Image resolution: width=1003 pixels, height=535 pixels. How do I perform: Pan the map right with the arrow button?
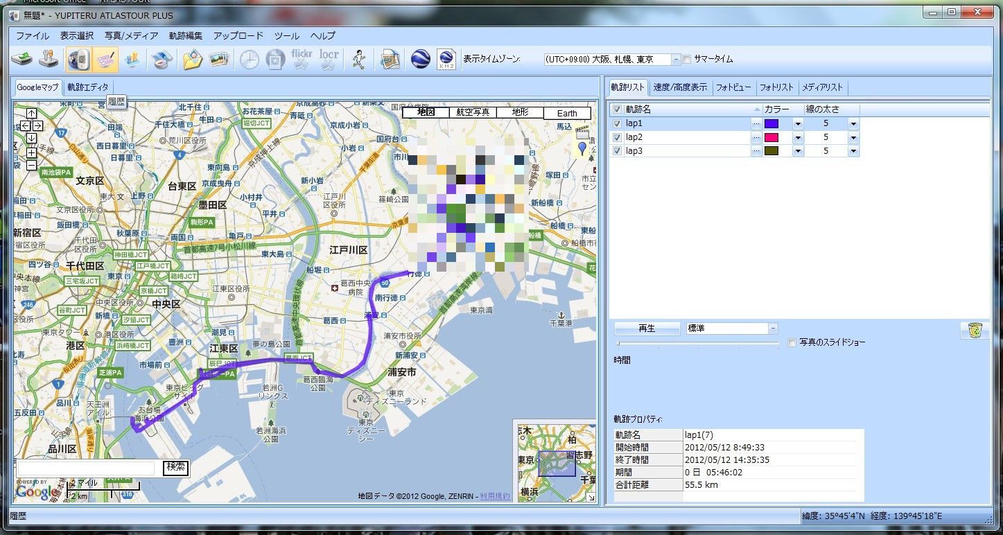[x=38, y=125]
